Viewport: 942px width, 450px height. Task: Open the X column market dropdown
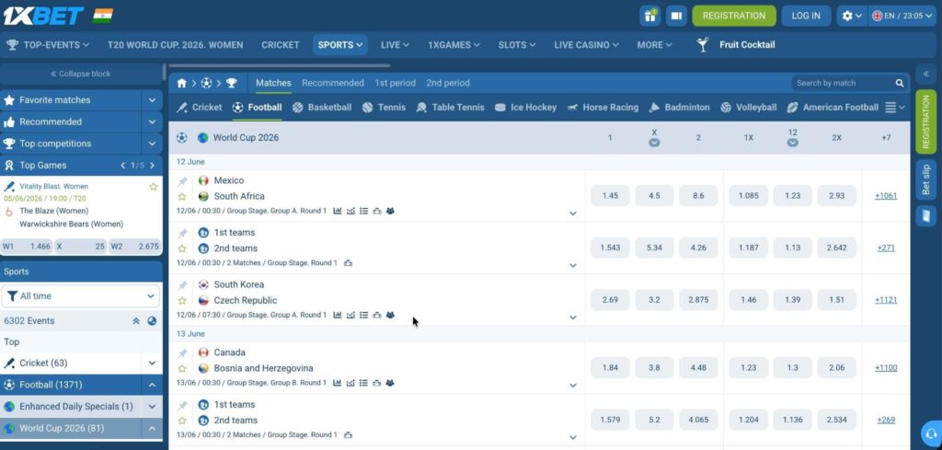654,143
